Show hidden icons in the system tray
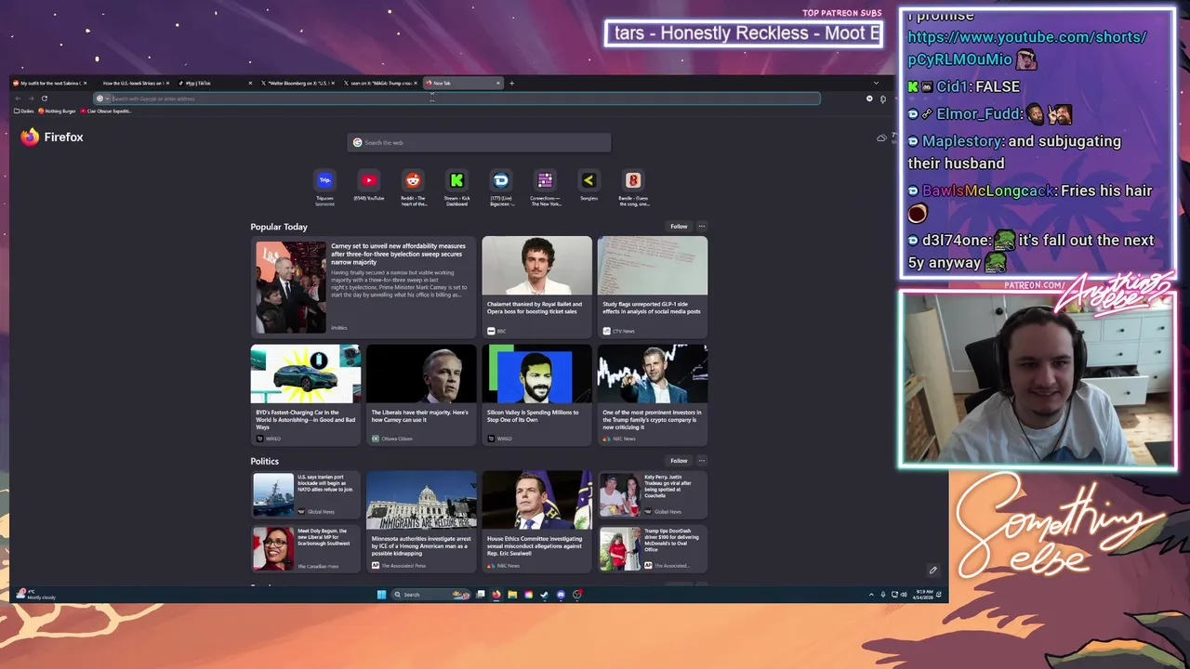This screenshot has width=1190, height=669. (x=871, y=595)
